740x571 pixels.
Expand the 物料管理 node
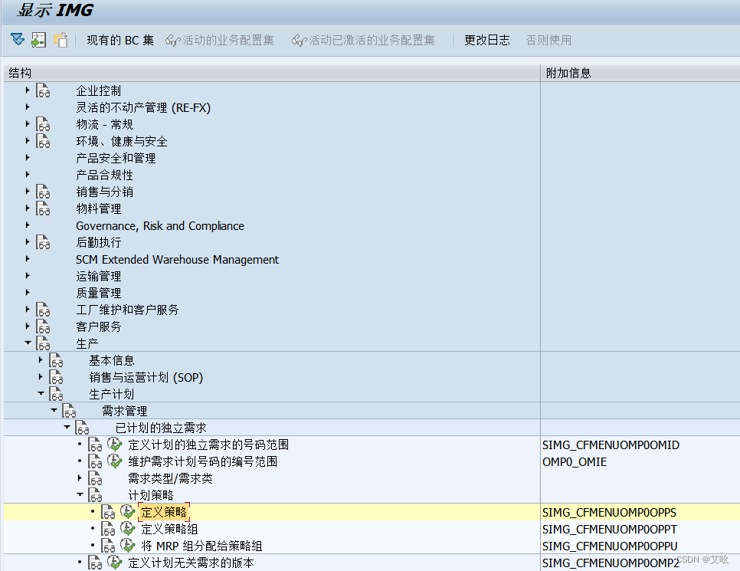27,208
